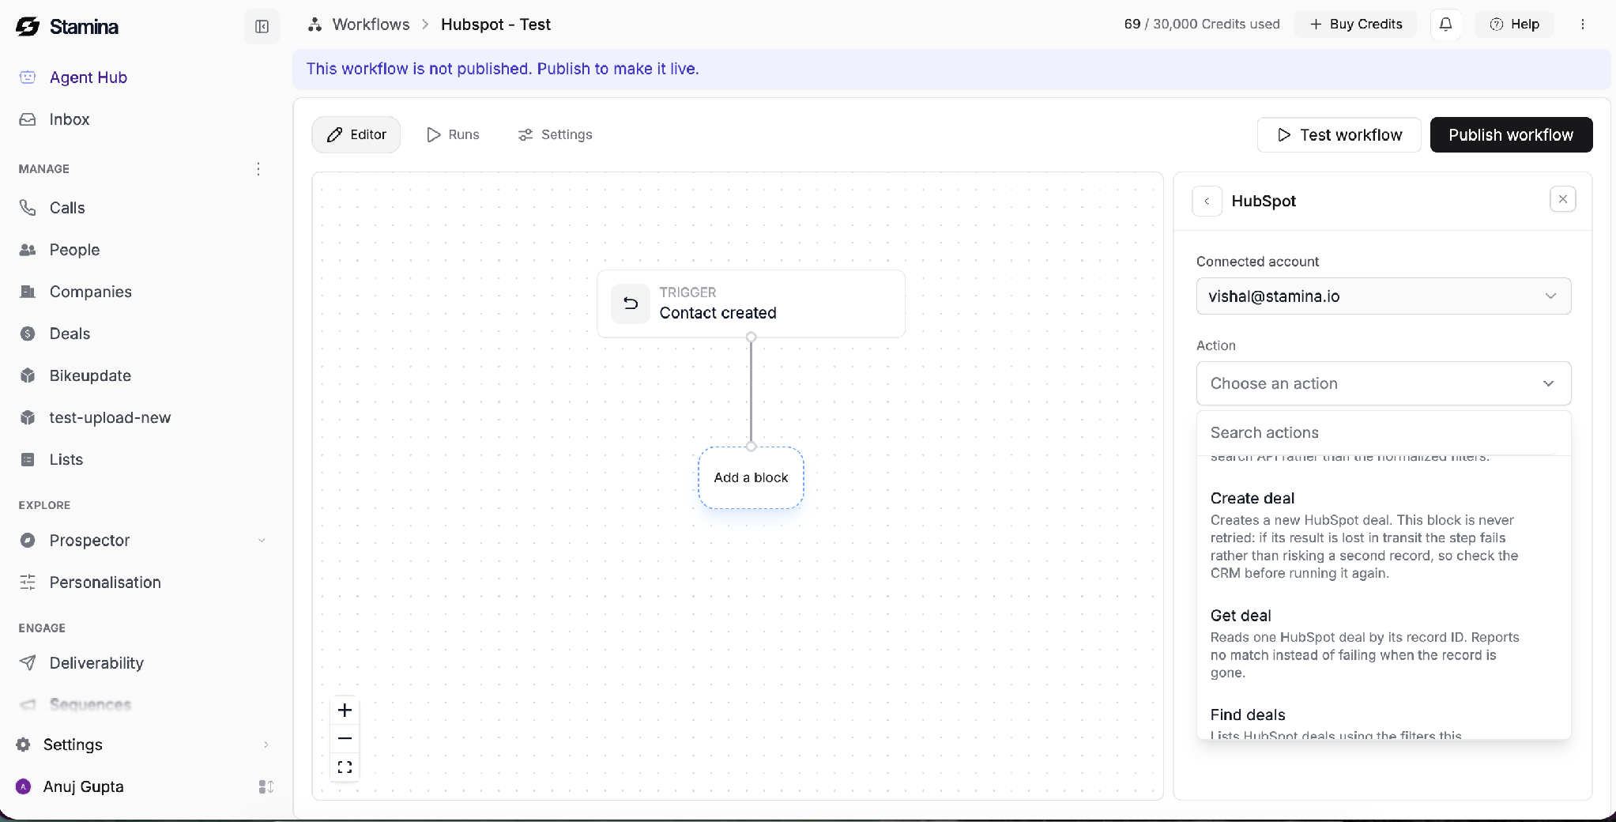Zoom in on the canvas
Screen dimensions: 1616x822
[345, 710]
